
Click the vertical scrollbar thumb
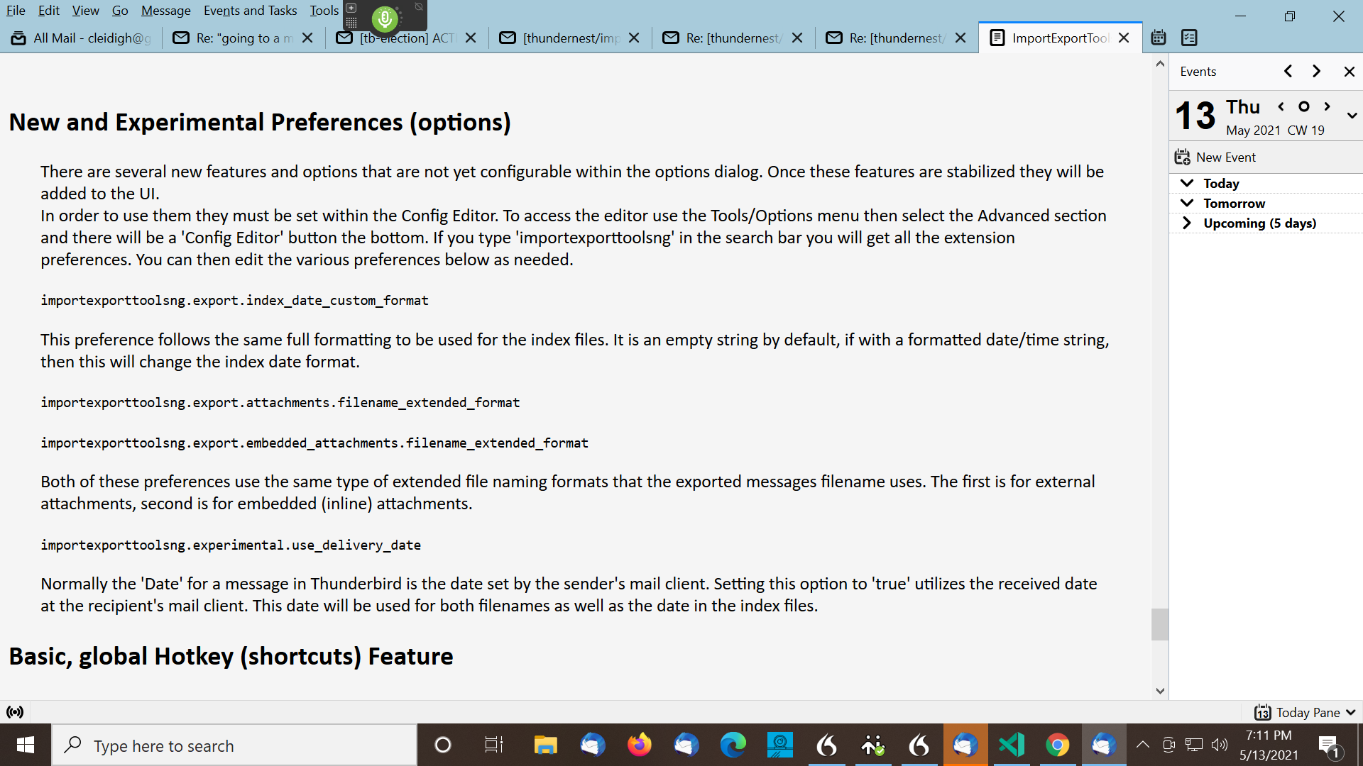pos(1160,624)
